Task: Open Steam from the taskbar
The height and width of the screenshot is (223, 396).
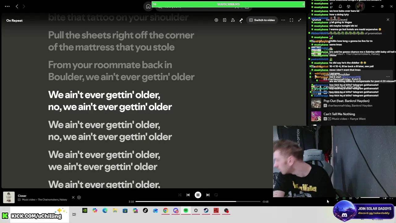Action: 206,211
